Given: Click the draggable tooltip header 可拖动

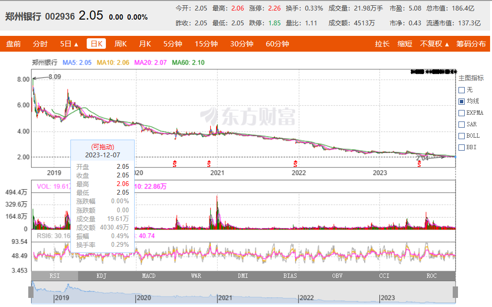Looking at the screenshot, I should coord(103,147).
